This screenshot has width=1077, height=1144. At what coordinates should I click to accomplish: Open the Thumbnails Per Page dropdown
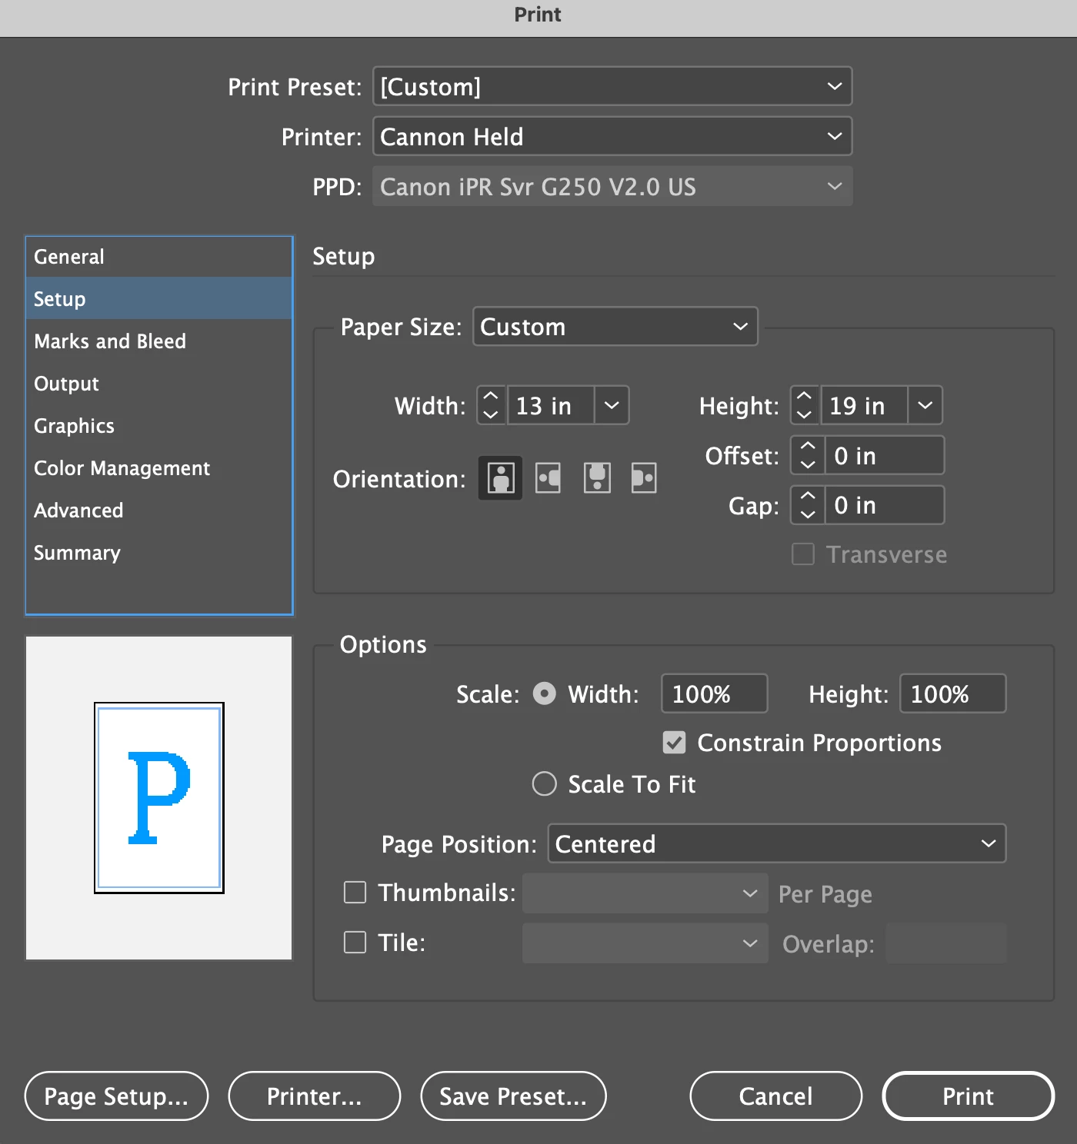645,893
